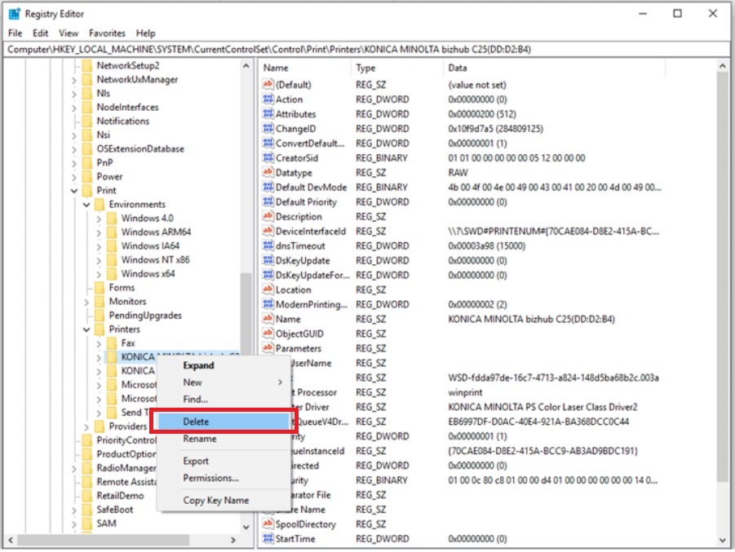Collapse the Environments tree node
The width and height of the screenshot is (735, 552).
(x=86, y=205)
